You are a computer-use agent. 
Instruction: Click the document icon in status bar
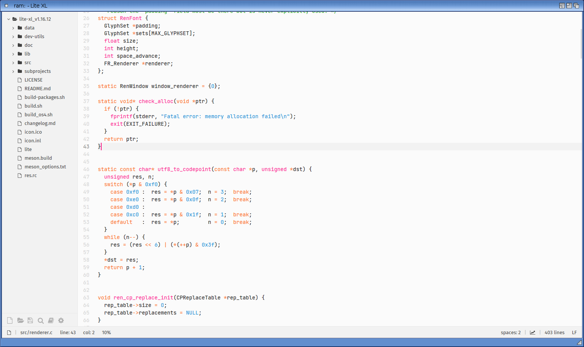pos(9,333)
